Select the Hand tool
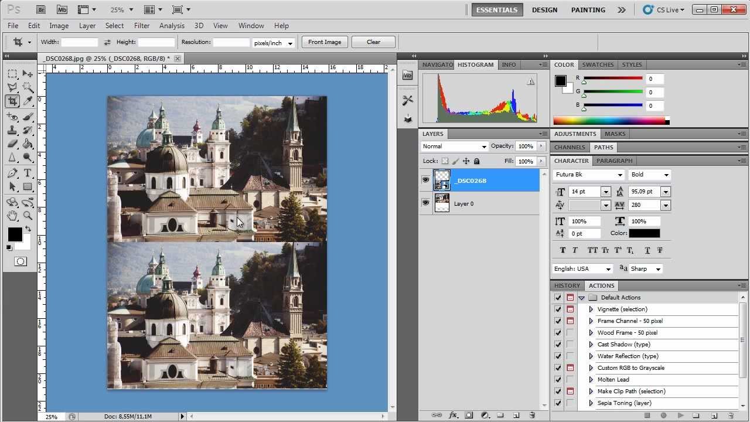750x422 pixels. coord(12,216)
